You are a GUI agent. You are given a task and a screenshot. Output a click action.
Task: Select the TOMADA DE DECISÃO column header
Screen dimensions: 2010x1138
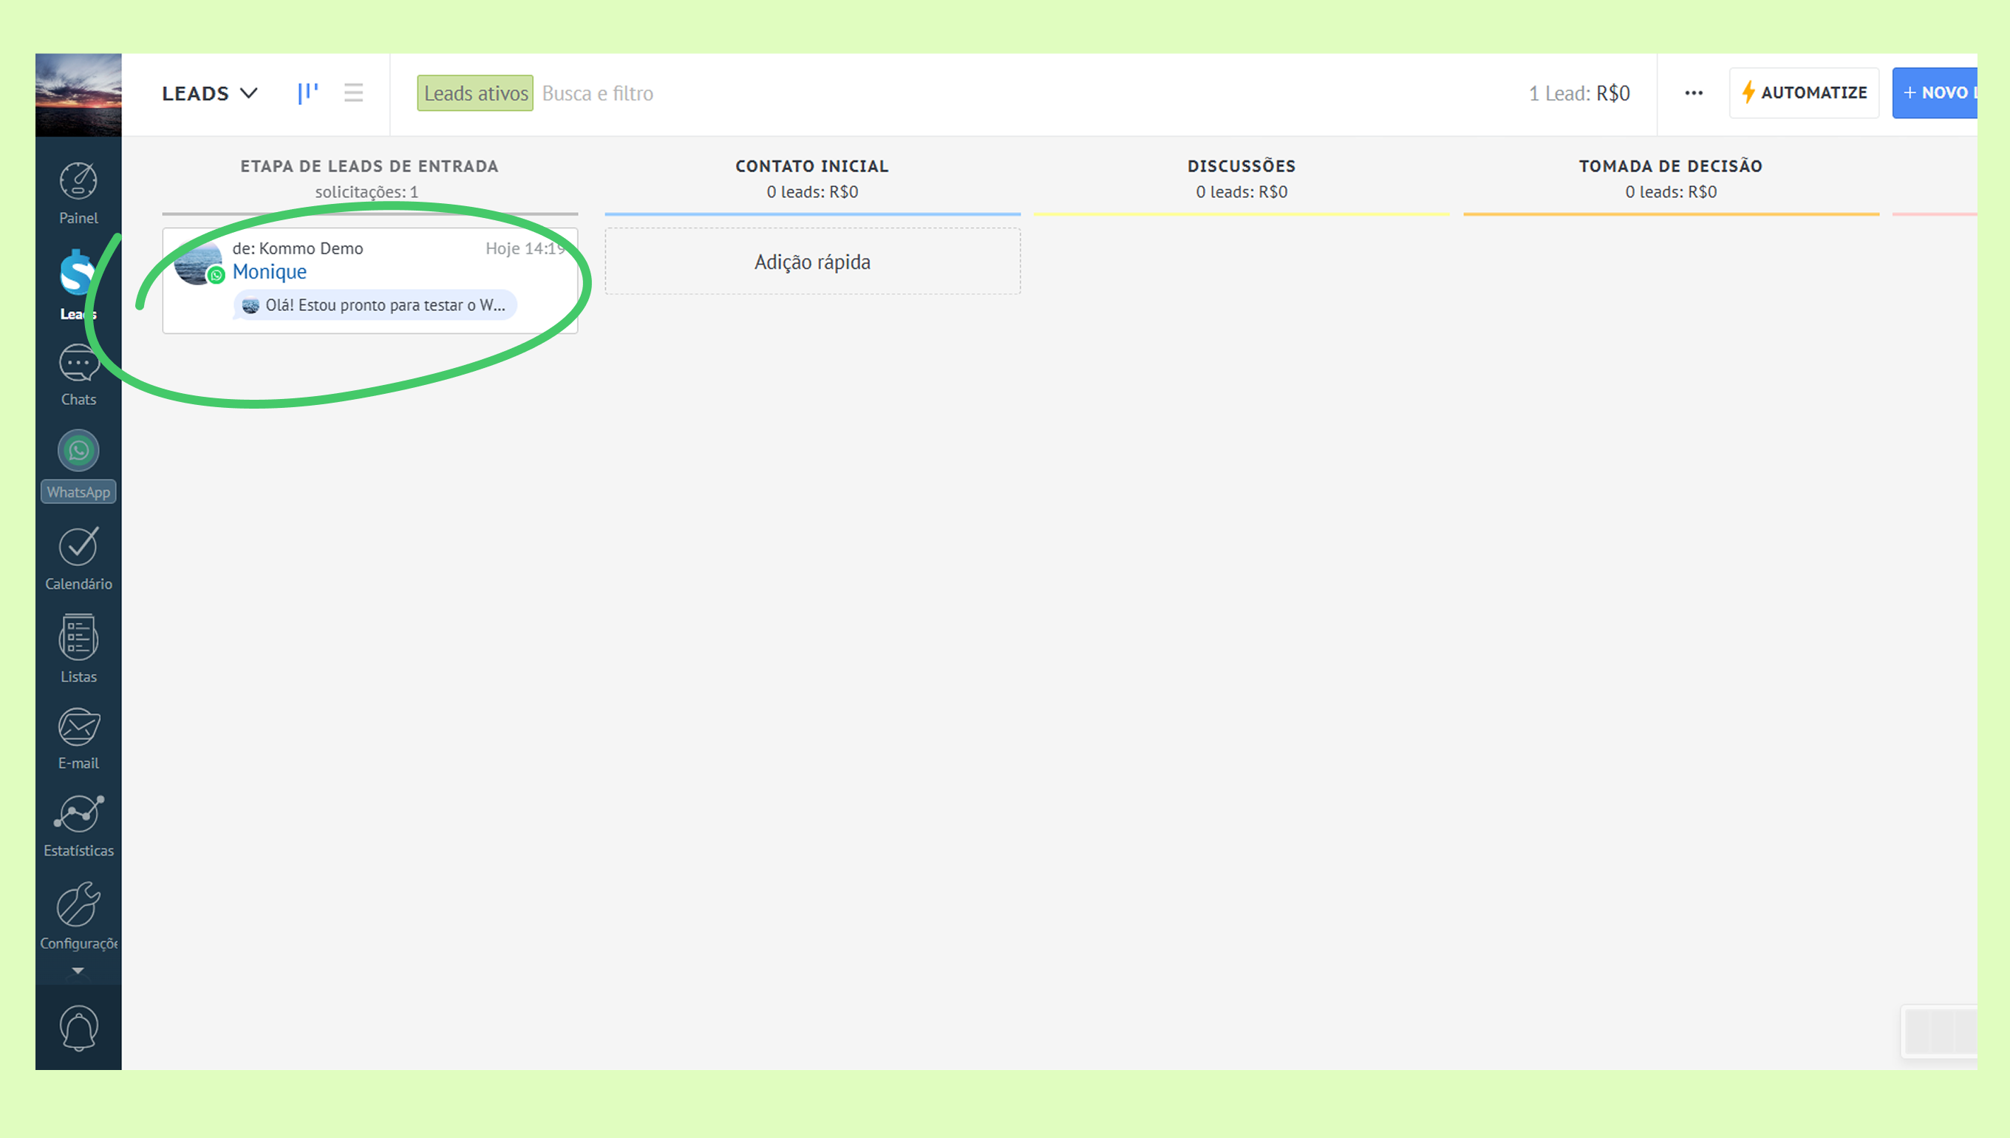tap(1671, 166)
